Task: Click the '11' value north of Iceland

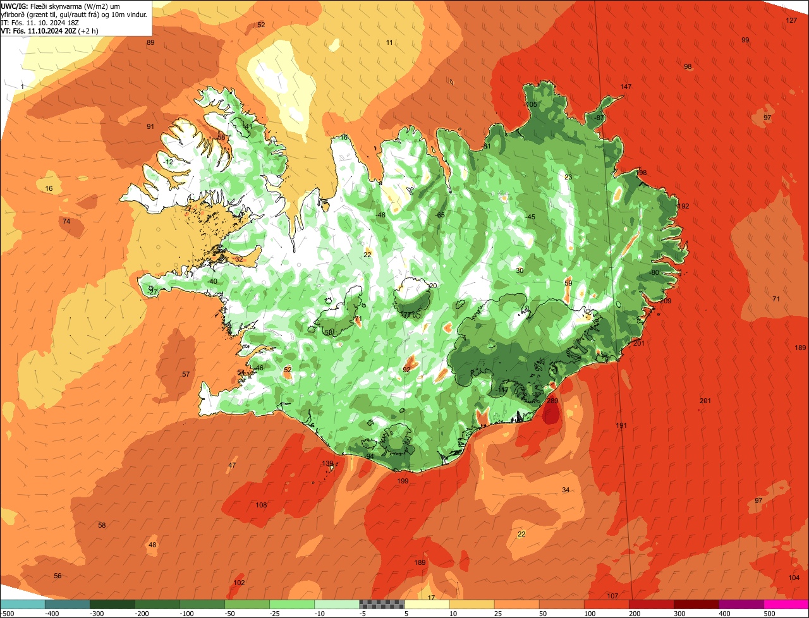Action: pyautogui.click(x=389, y=42)
